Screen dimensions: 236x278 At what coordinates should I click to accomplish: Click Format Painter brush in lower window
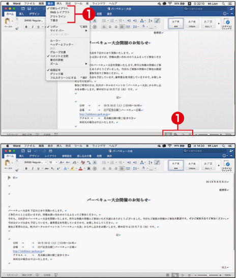tap(17, 170)
